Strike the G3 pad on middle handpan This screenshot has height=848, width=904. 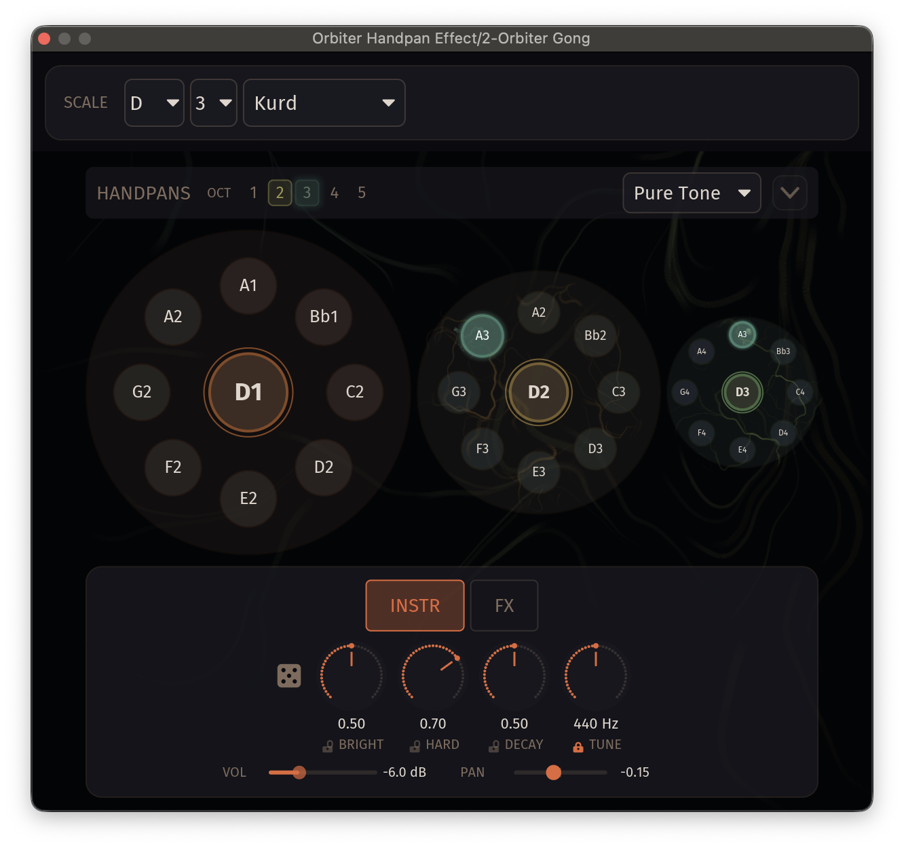(x=459, y=392)
